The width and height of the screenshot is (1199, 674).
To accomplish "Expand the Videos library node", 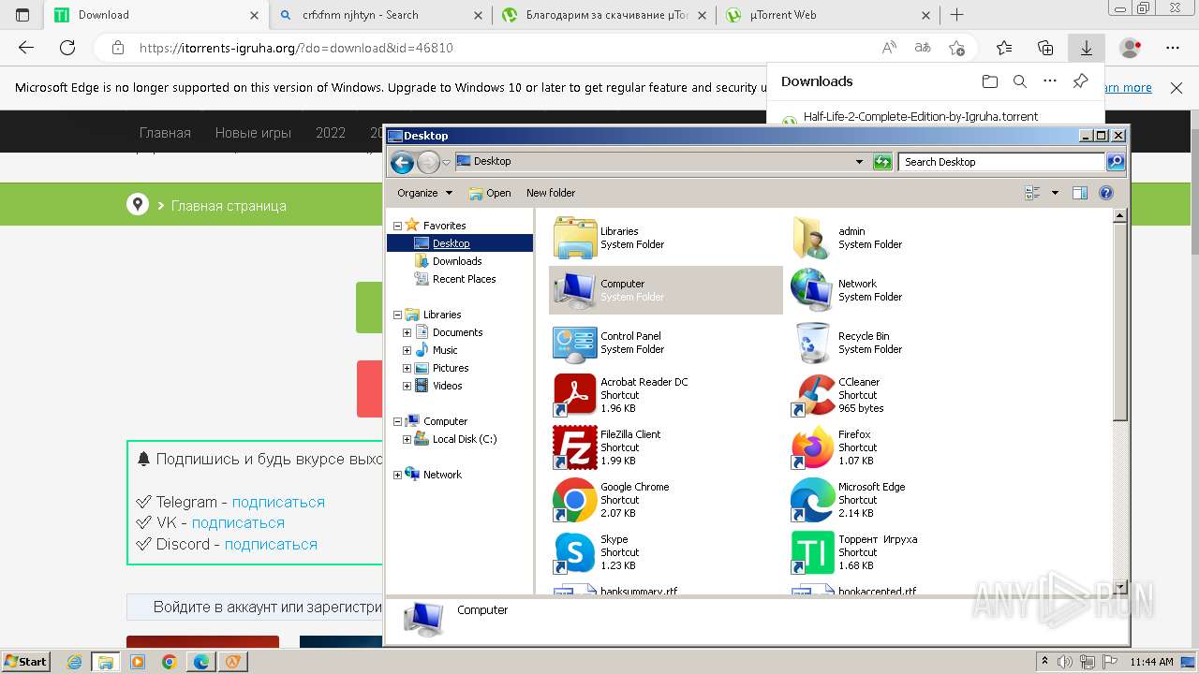I will pyautogui.click(x=407, y=386).
